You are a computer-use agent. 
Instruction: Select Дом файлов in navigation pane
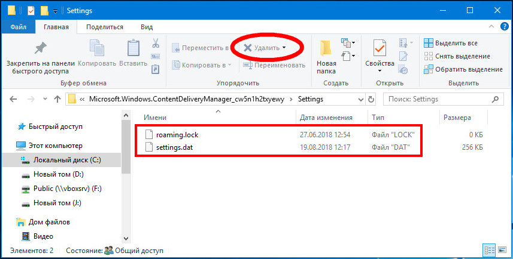coord(49,222)
